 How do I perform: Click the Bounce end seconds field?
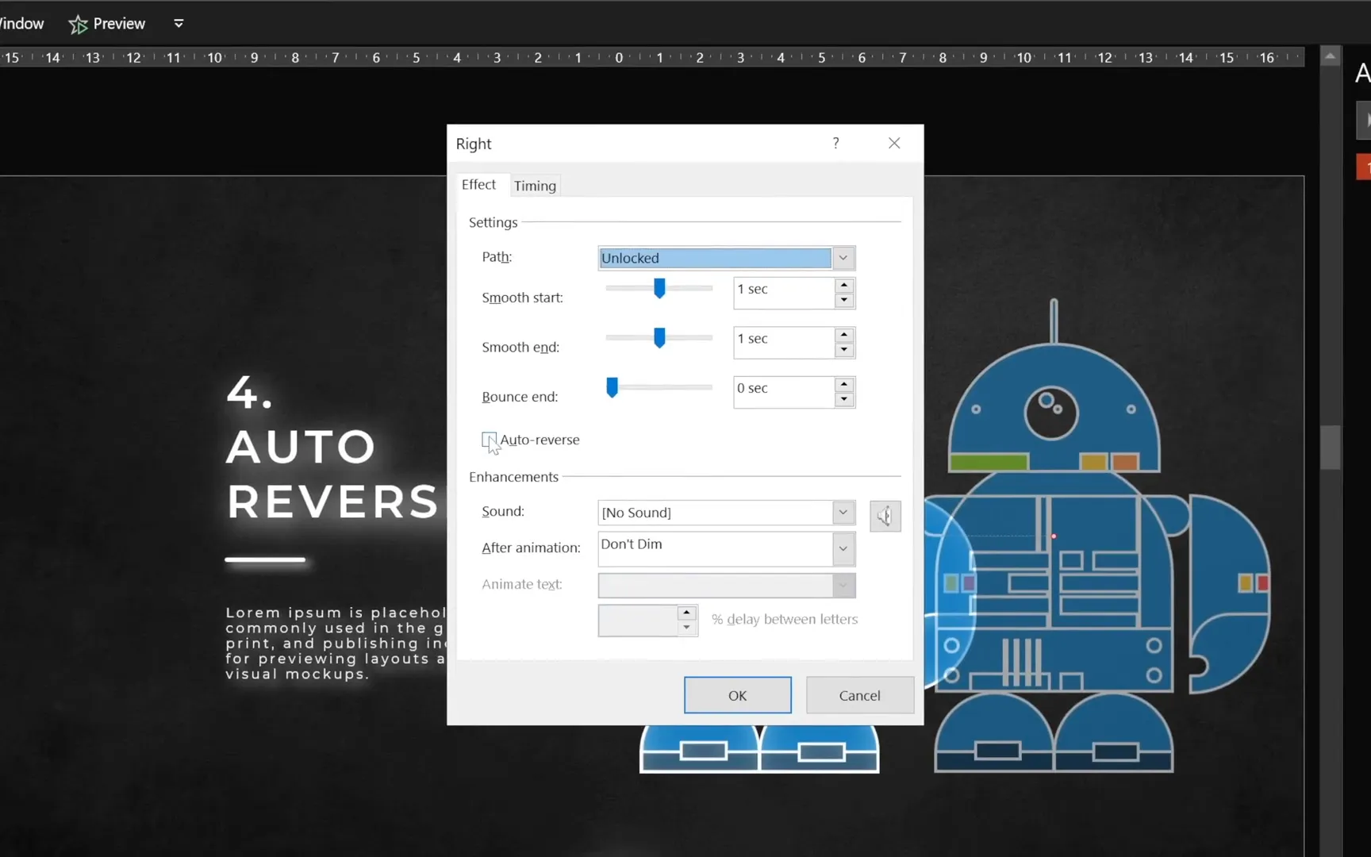(x=784, y=392)
